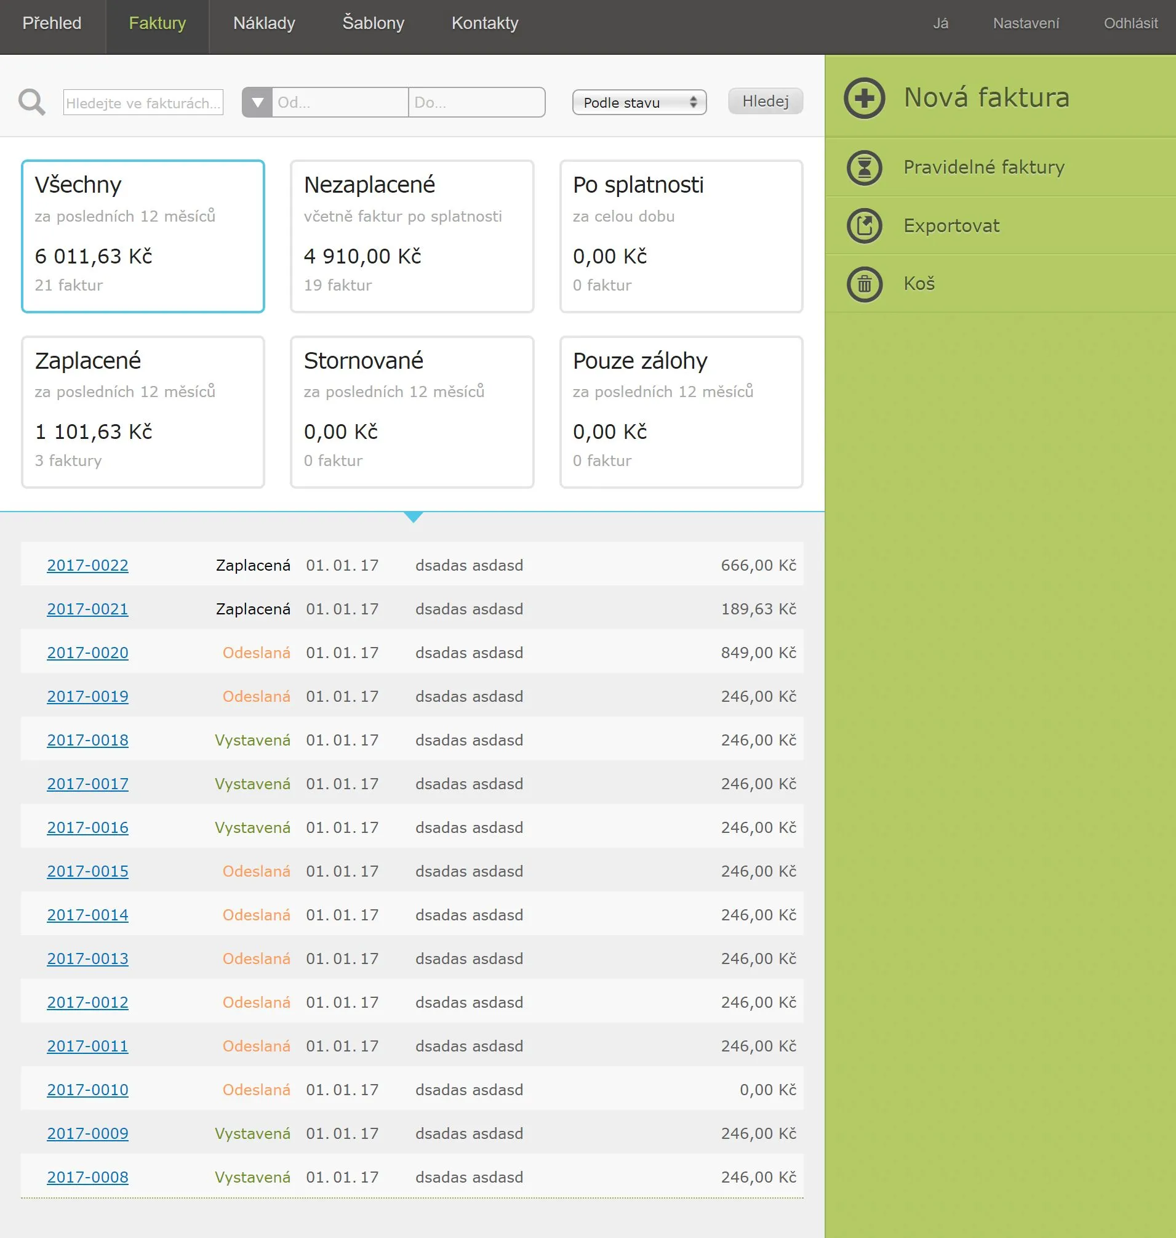This screenshot has width=1176, height=1238.
Task: Open the Náklady tab
Action: click(264, 24)
